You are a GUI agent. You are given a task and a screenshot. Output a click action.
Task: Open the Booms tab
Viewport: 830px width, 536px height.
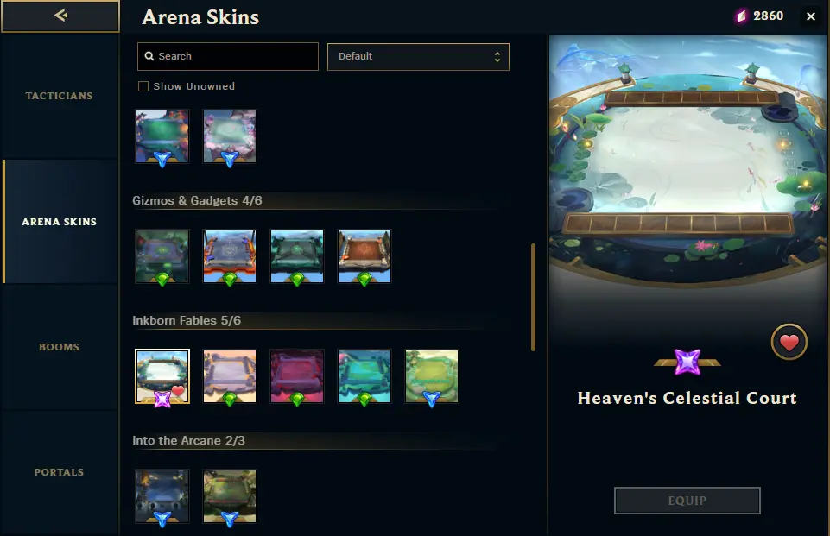click(60, 347)
